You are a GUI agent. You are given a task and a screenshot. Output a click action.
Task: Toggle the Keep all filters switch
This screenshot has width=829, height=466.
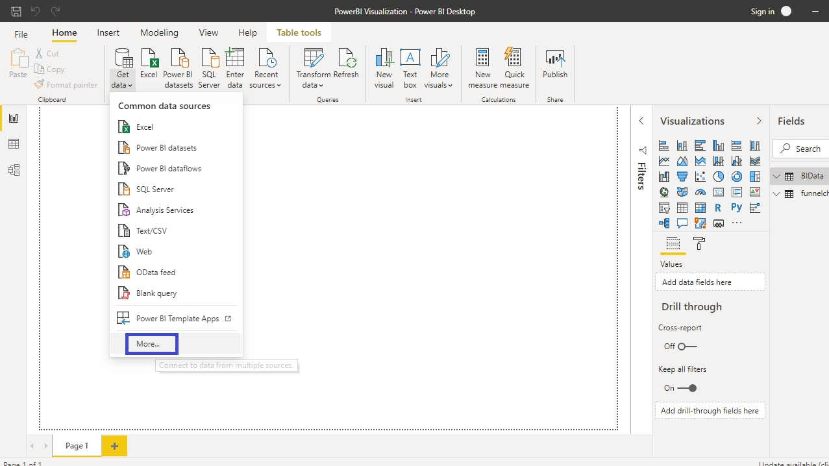(687, 388)
